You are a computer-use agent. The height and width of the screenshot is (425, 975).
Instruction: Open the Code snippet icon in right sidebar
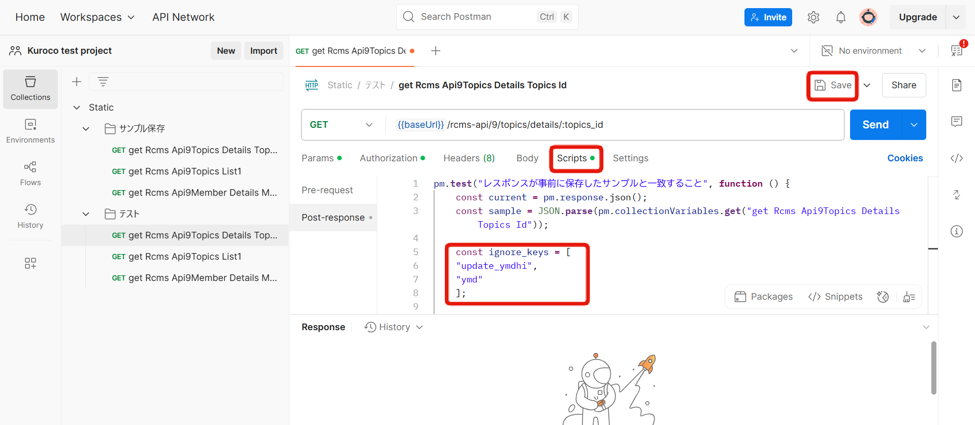[x=956, y=158]
